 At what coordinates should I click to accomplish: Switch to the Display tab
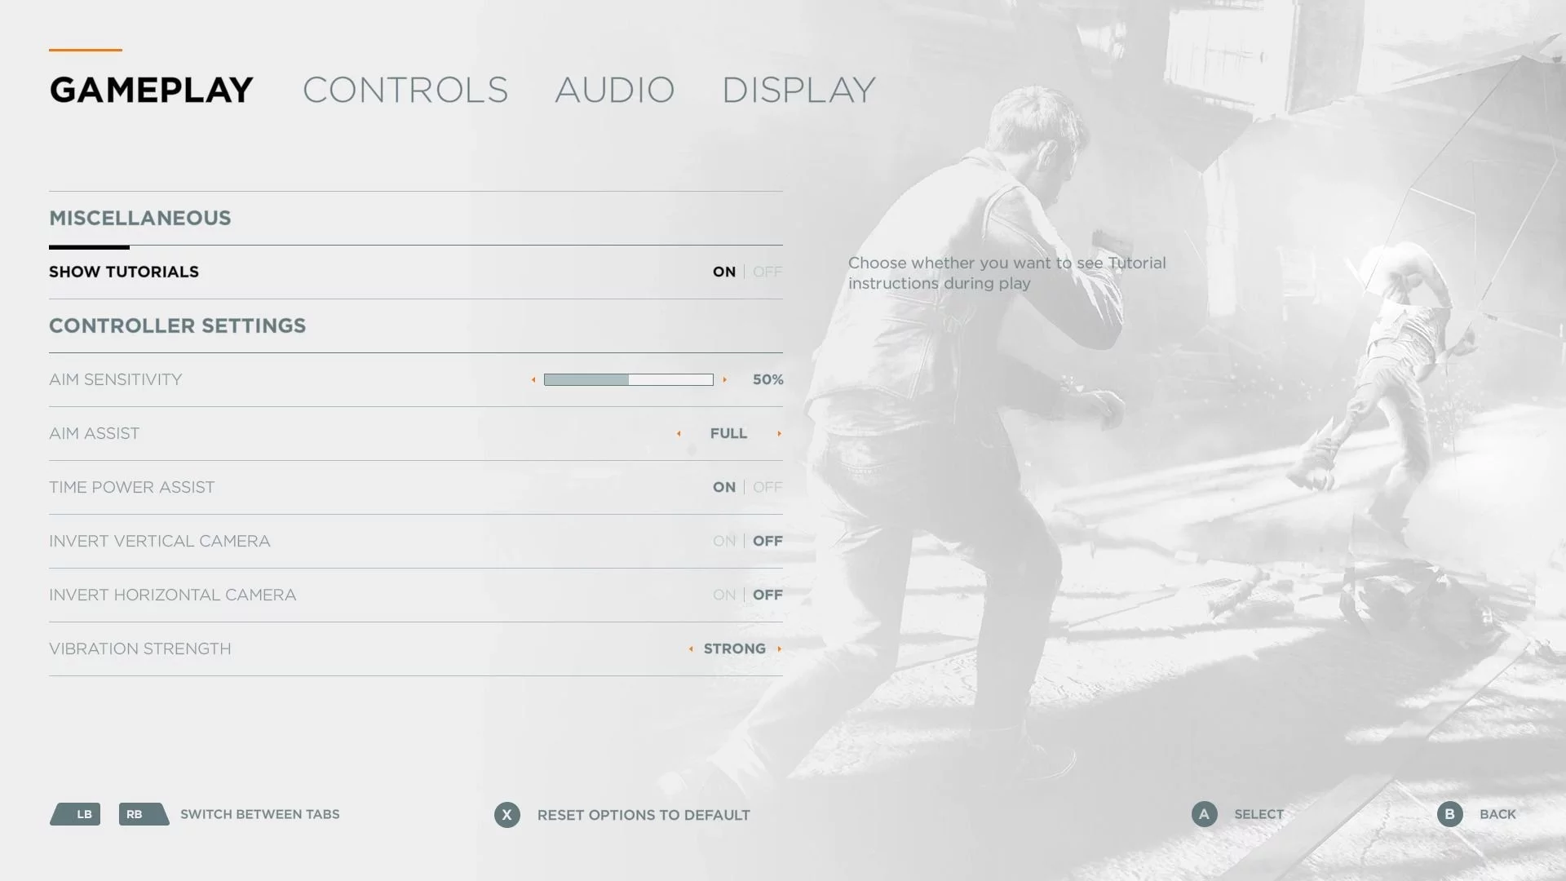point(799,90)
